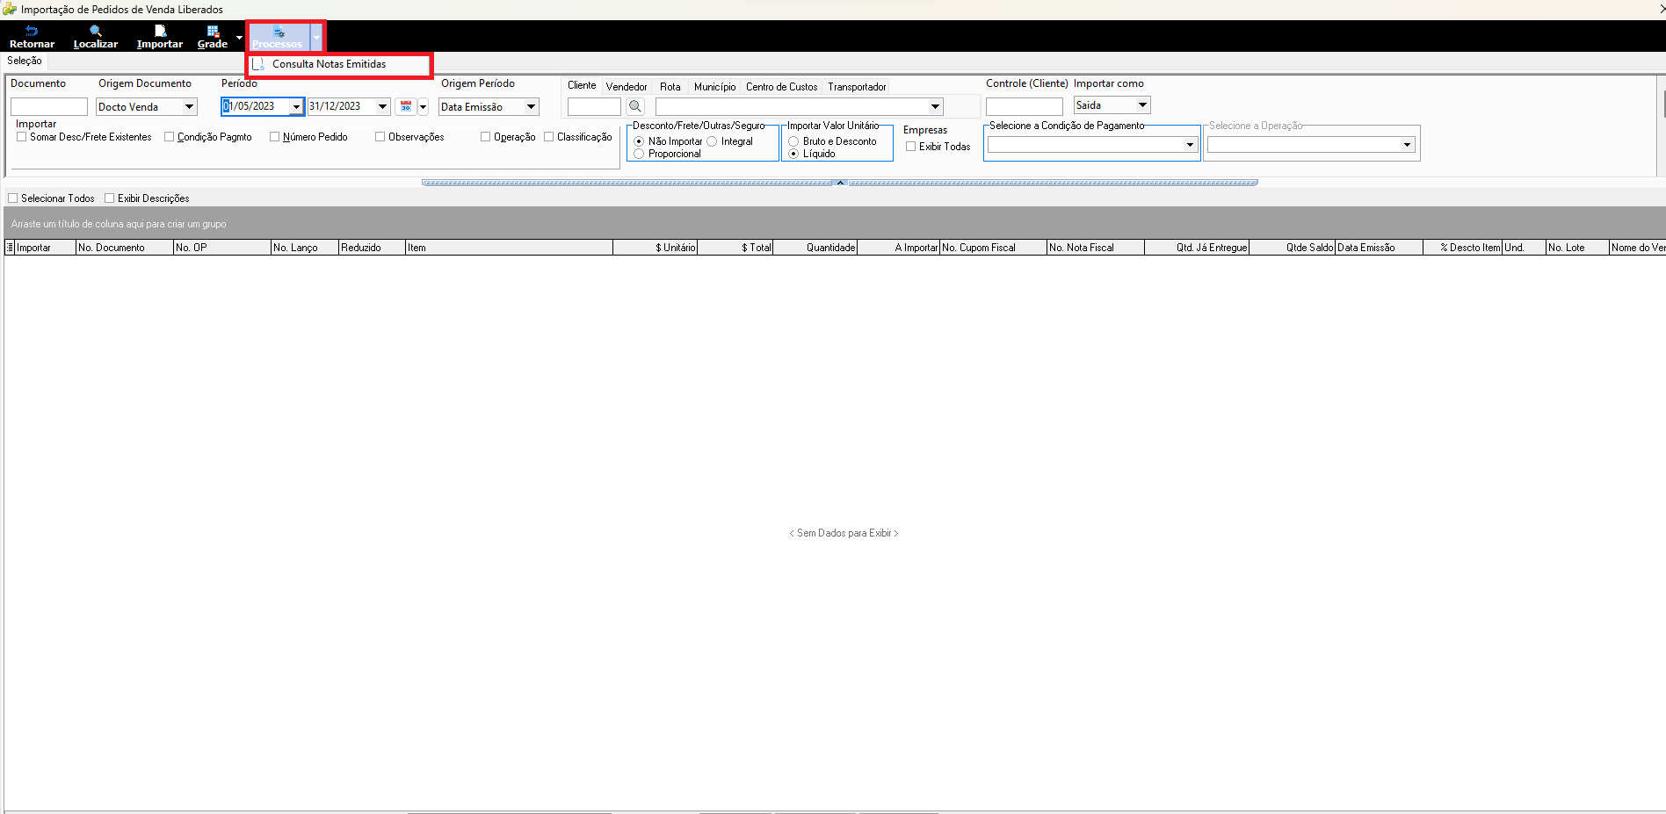Screen dimensions: 1666x814
Task: Check the Selecionar Todos checkbox
Action: (x=12, y=198)
